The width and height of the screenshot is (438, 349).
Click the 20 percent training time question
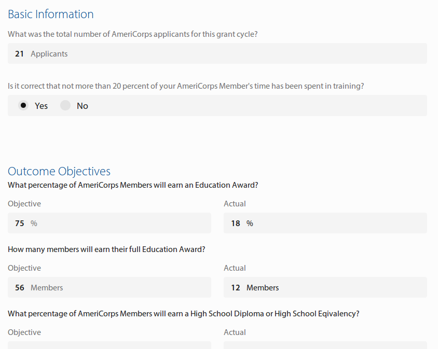point(186,86)
